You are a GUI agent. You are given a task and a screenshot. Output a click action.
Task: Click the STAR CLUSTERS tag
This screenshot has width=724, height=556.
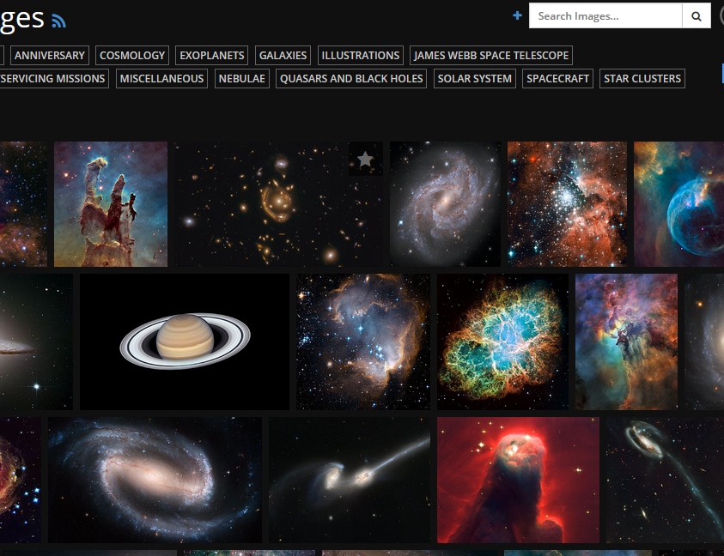pos(642,78)
